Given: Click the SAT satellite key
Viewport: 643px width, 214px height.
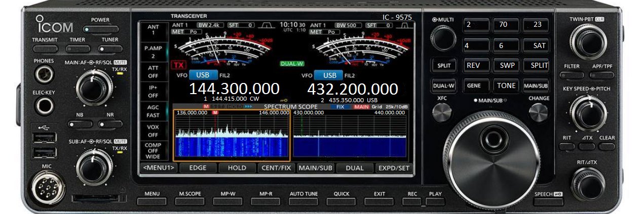Looking at the screenshot, I should pos(536,46).
